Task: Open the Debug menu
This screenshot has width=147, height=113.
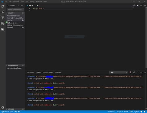Action: point(32,2)
